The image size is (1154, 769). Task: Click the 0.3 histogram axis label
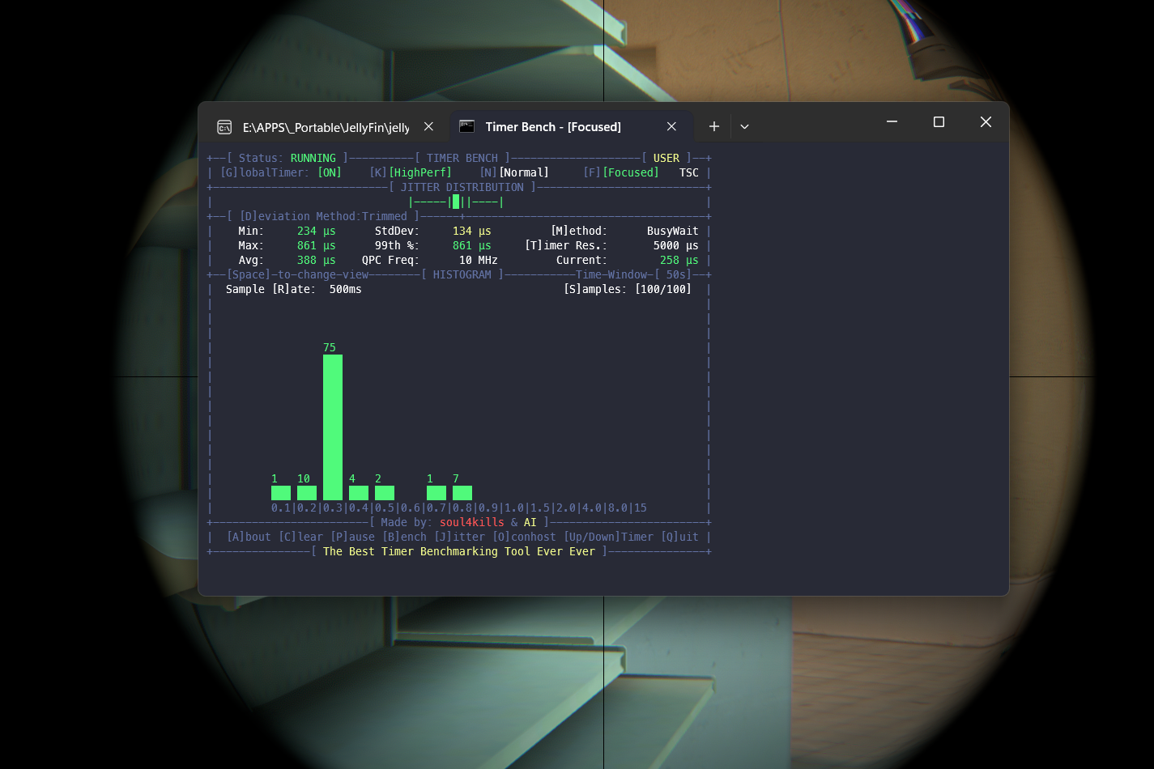(x=333, y=508)
